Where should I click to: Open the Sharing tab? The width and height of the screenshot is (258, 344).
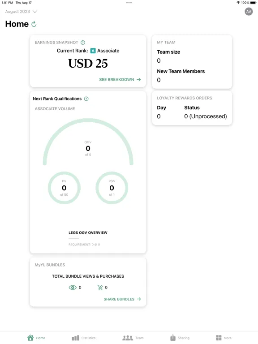[180, 338]
